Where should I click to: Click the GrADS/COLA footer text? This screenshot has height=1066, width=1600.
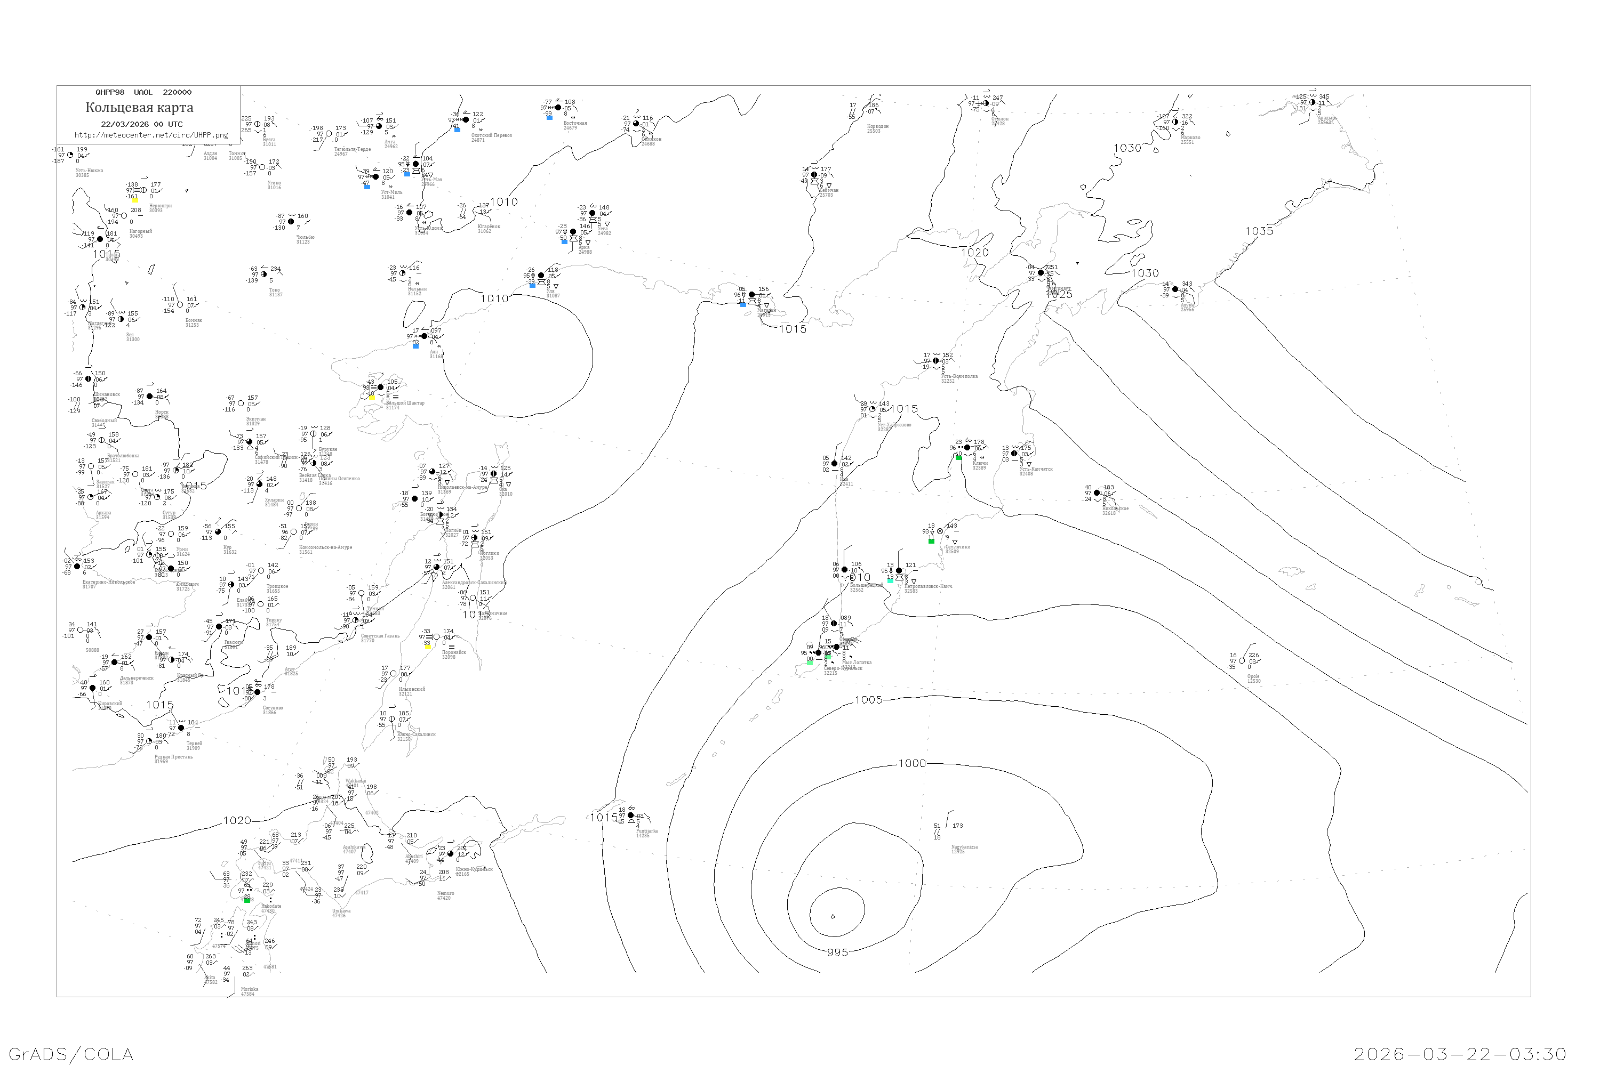(71, 1054)
